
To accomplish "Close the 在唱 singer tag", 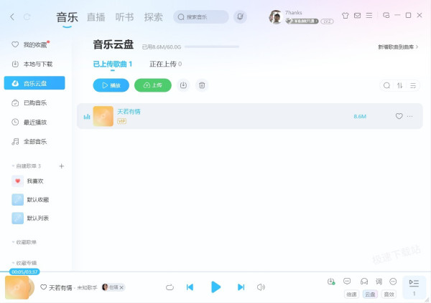I will coord(121,287).
